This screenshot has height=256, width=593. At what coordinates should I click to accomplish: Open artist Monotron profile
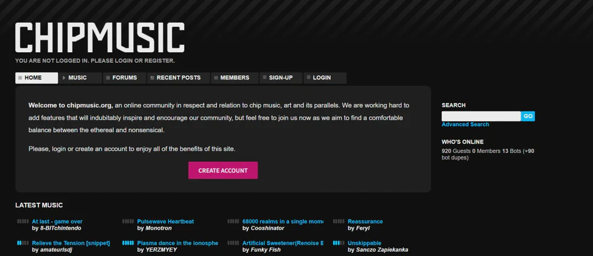pyautogui.click(x=159, y=228)
